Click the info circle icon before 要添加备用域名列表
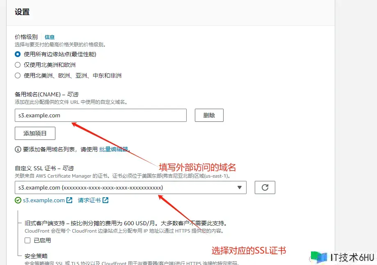The width and height of the screenshot is (377, 265). (x=18, y=149)
